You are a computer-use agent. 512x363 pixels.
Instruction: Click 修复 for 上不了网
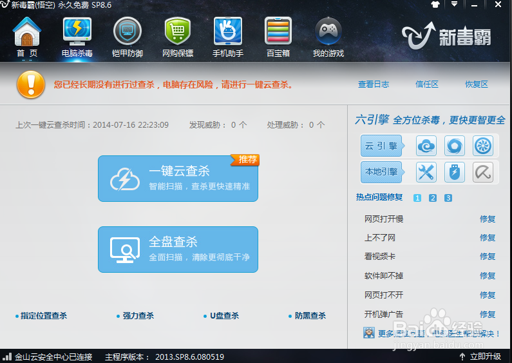coord(488,238)
